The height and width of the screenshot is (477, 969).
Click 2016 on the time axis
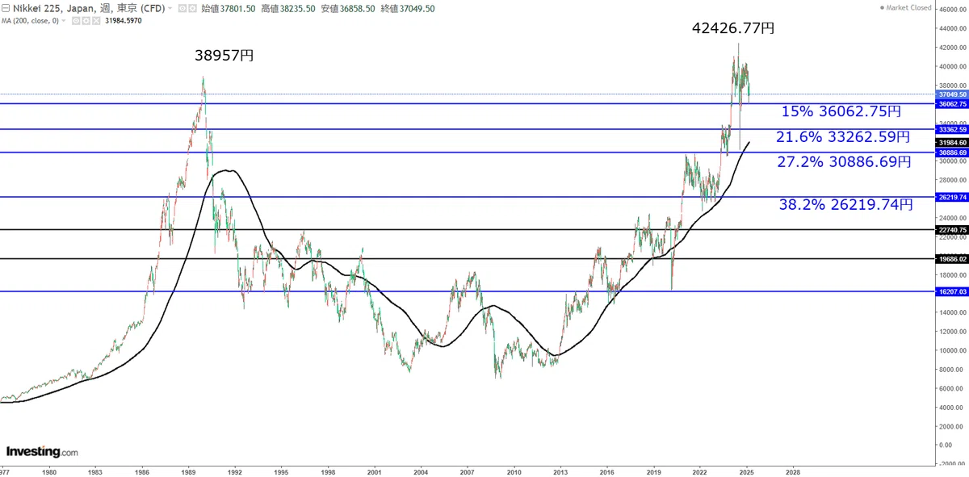pyautogui.click(x=607, y=471)
